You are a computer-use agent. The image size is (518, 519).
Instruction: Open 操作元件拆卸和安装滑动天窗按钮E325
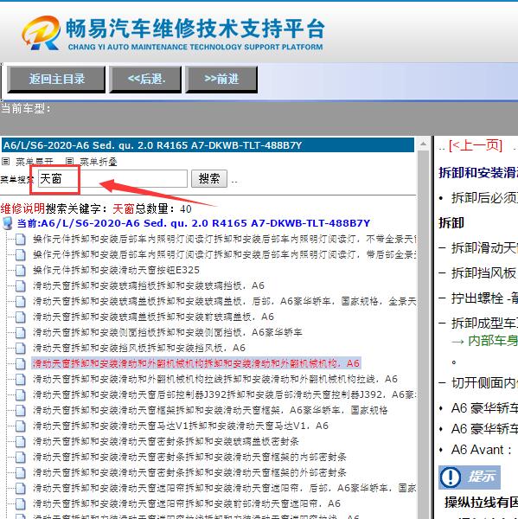click(x=116, y=270)
